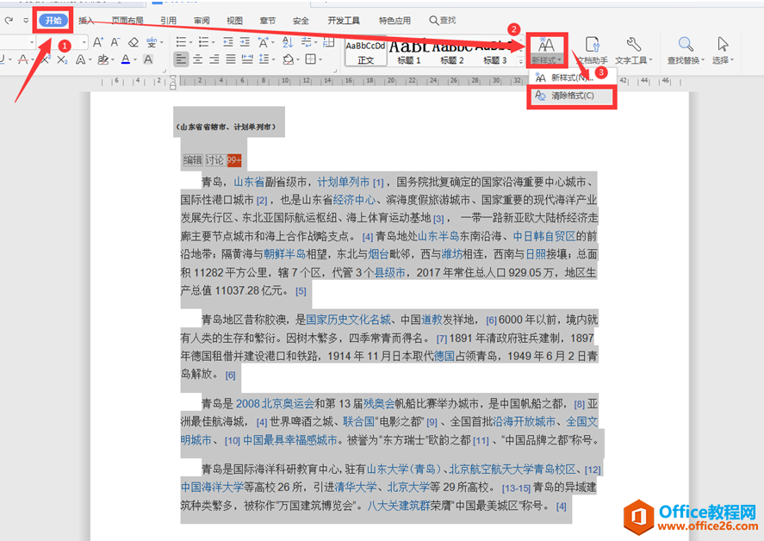The height and width of the screenshot is (541, 764).
Task: Toggle align right
Action: click(214, 59)
